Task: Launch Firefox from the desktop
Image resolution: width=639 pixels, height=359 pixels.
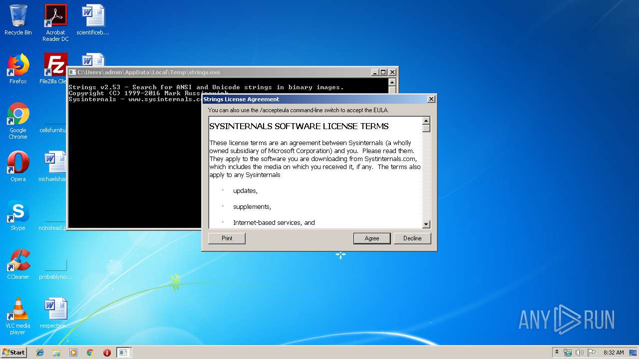Action: click(18, 69)
